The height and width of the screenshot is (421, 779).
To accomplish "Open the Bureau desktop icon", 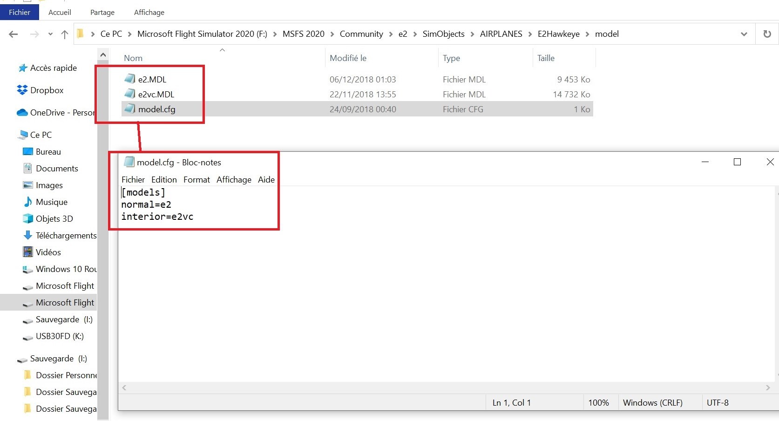I will tap(28, 151).
